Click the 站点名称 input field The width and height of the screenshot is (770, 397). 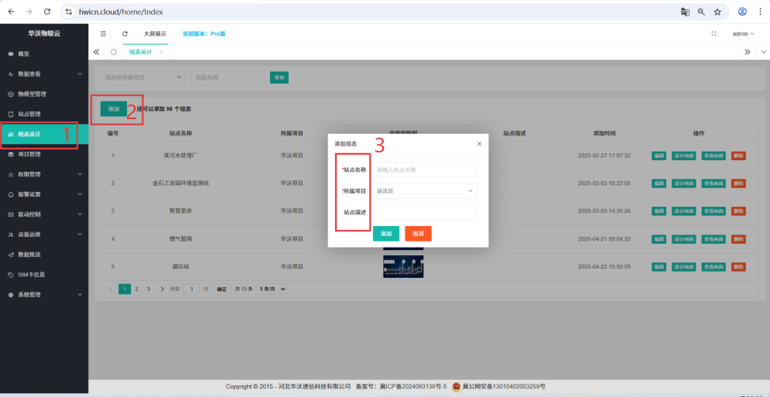point(424,169)
